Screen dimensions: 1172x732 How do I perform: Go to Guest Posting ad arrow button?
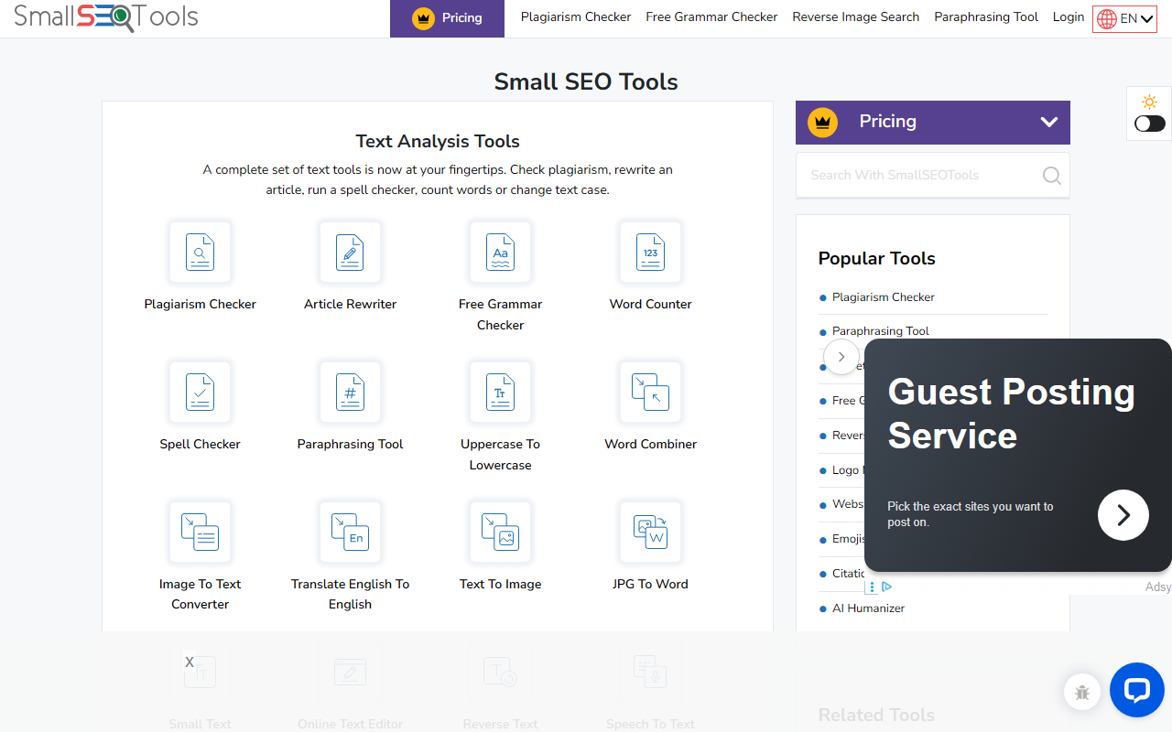[x=1123, y=515]
